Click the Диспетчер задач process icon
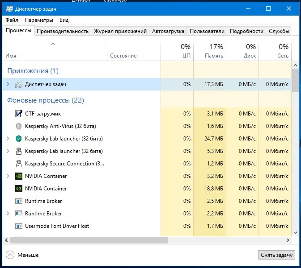This screenshot has width=301, height=268. tap(19, 84)
